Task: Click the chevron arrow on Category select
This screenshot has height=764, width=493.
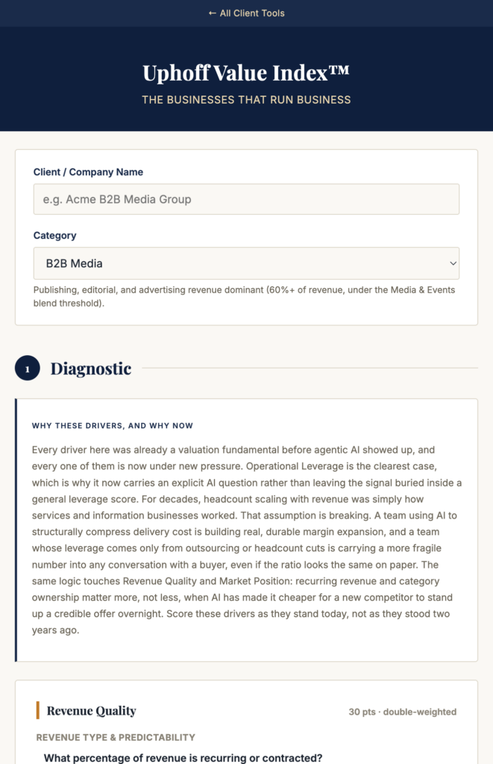Action: click(x=453, y=263)
